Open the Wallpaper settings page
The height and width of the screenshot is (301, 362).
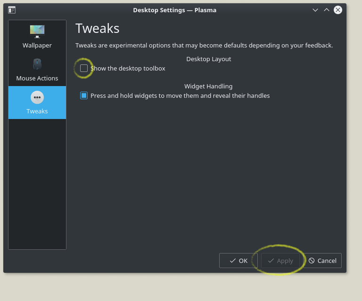37,37
